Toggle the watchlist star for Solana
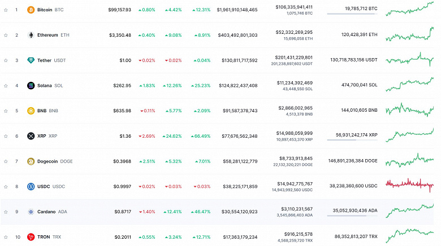This screenshot has height=246, width=441. pyautogui.click(x=6, y=86)
